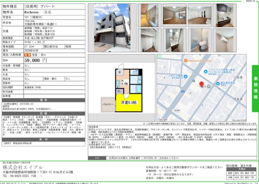The height and width of the screenshot is (184, 259).
Task: Select the contract term '普通借家 2年間'
Action: (x=32, y=87)
